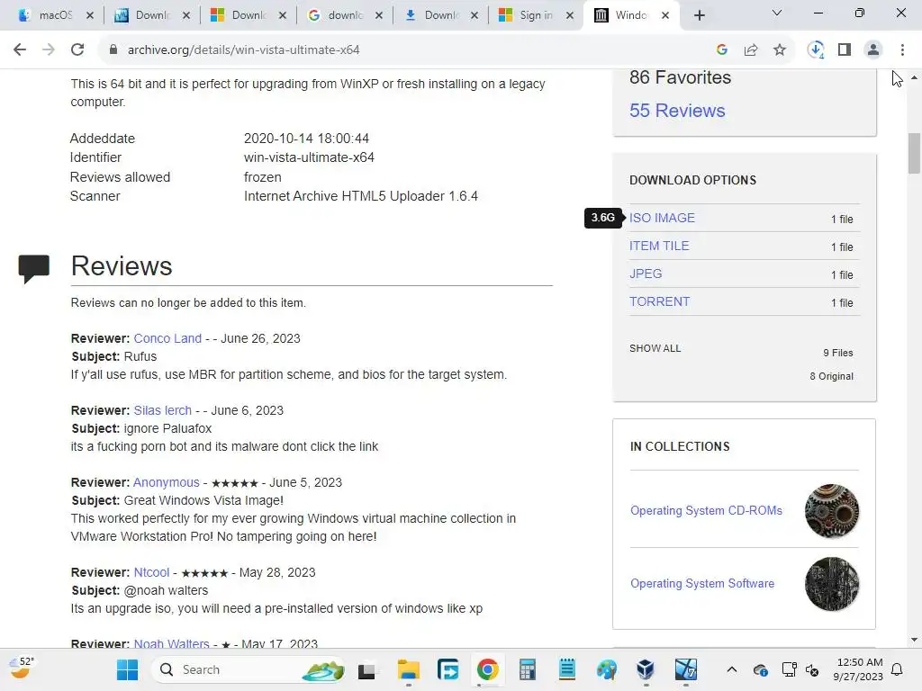This screenshot has height=691, width=922.
Task: Open reviewer Ntcool profile
Action: coord(151,572)
